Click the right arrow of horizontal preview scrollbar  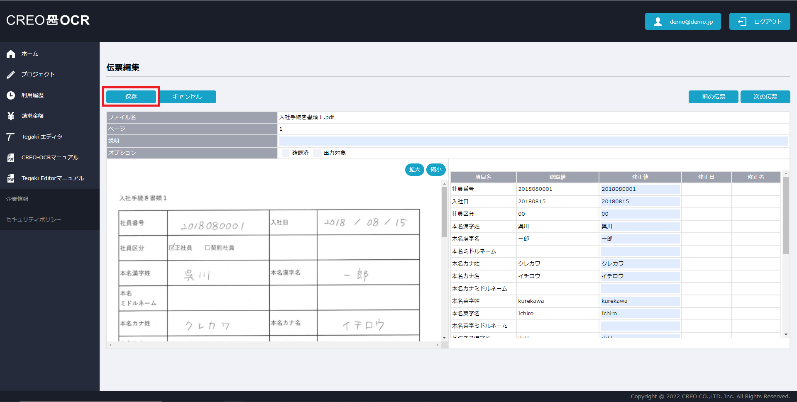[437, 345]
